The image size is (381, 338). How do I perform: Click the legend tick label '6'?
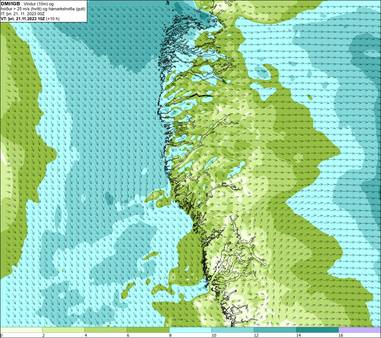128,336
